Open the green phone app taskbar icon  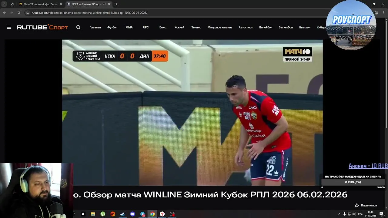click(103, 214)
